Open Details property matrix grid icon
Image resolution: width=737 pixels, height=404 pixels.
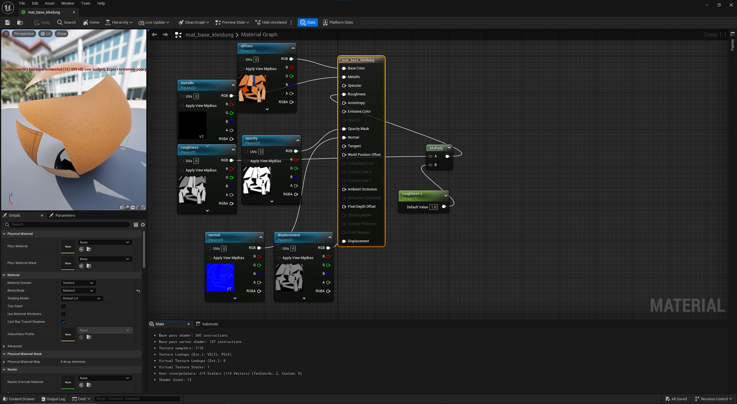[136, 225]
